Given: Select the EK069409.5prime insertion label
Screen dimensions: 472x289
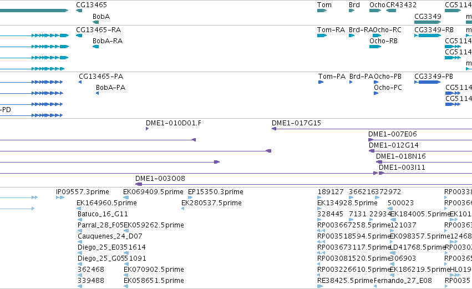Looking at the screenshot, I should 153,192.
